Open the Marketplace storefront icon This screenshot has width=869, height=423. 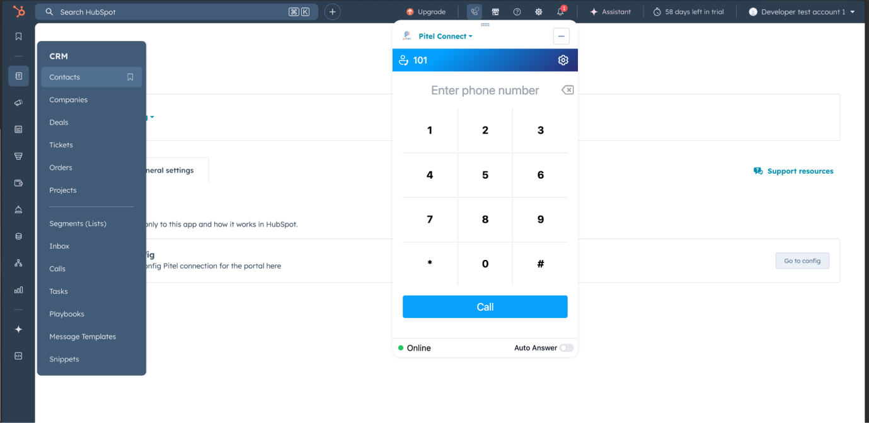pyautogui.click(x=495, y=11)
